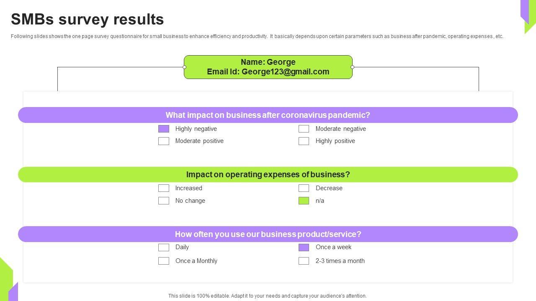This screenshot has width=536, height=301.
Task: Click the coronavirus pandemic impact question banner
Action: click(x=268, y=115)
